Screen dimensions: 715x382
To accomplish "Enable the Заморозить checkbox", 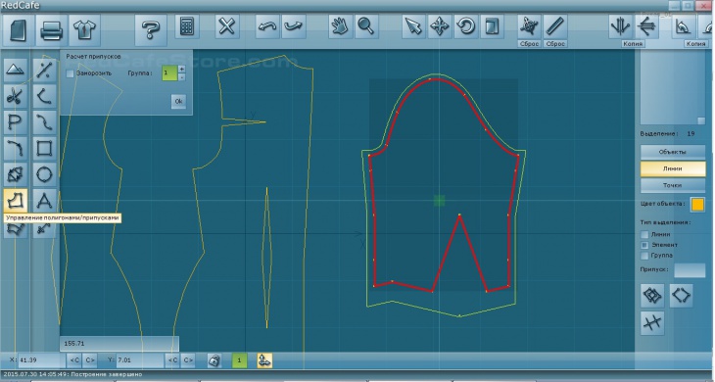I will click(x=70, y=73).
